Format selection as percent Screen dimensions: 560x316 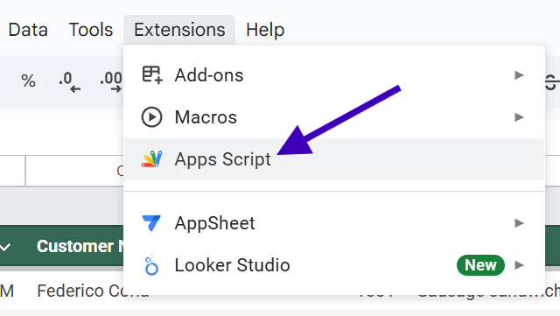tap(28, 81)
